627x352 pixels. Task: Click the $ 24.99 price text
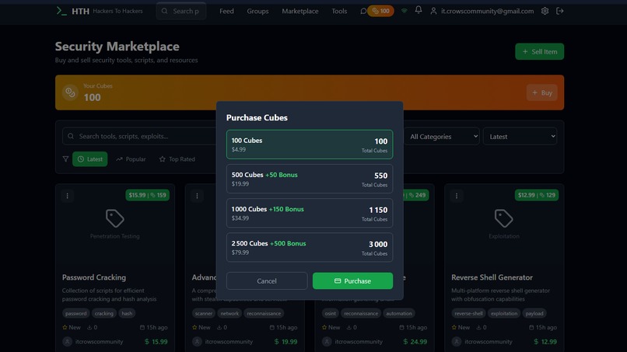[x=415, y=342]
